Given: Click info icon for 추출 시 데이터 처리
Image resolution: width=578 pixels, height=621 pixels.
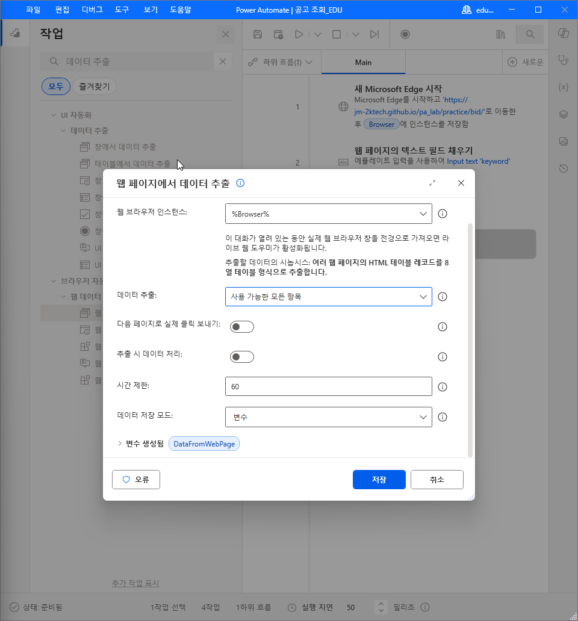Looking at the screenshot, I should pyautogui.click(x=443, y=357).
